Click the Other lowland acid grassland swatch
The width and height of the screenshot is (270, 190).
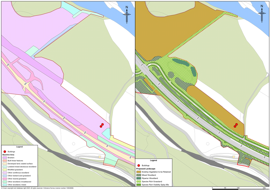click(4, 176)
